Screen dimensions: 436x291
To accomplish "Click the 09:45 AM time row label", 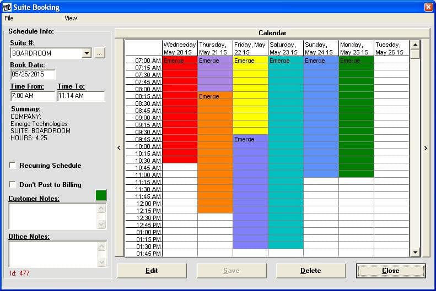I will click(144, 139).
